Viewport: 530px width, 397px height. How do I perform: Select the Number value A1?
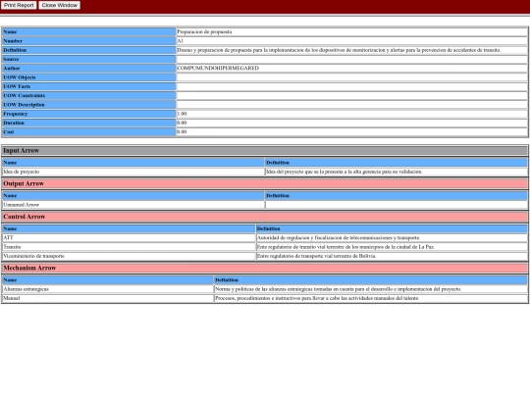point(181,41)
